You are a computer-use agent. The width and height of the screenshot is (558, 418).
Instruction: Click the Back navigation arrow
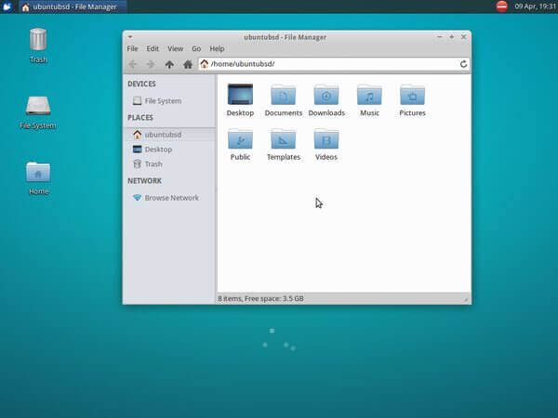(x=132, y=64)
